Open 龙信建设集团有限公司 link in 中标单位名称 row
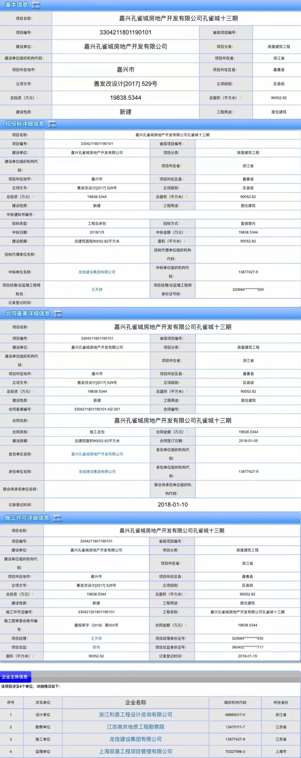 [97, 272]
